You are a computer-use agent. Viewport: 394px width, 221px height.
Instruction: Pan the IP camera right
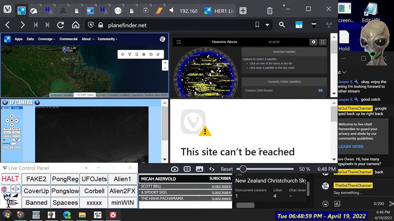[x=16, y=120]
